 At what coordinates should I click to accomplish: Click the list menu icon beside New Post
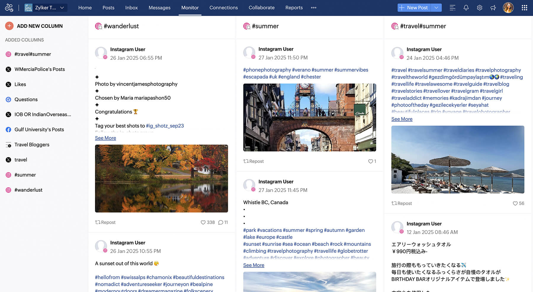coord(452,8)
